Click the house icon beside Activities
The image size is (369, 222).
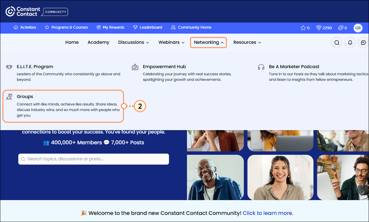point(16,27)
